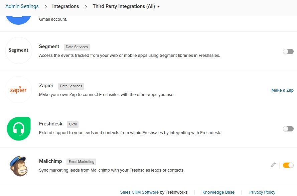Edit Mailchimp settings with the pencil icon

[273, 165]
